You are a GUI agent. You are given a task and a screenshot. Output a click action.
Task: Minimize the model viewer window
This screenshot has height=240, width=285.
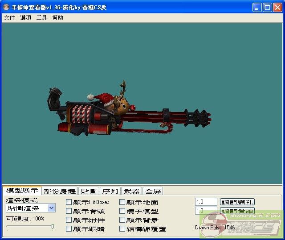coord(257,7)
